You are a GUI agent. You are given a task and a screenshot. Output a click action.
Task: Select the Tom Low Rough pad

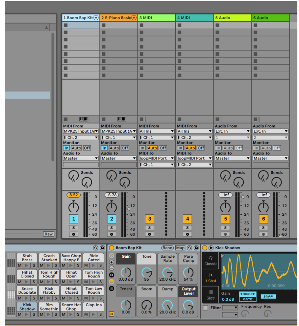click(94, 290)
